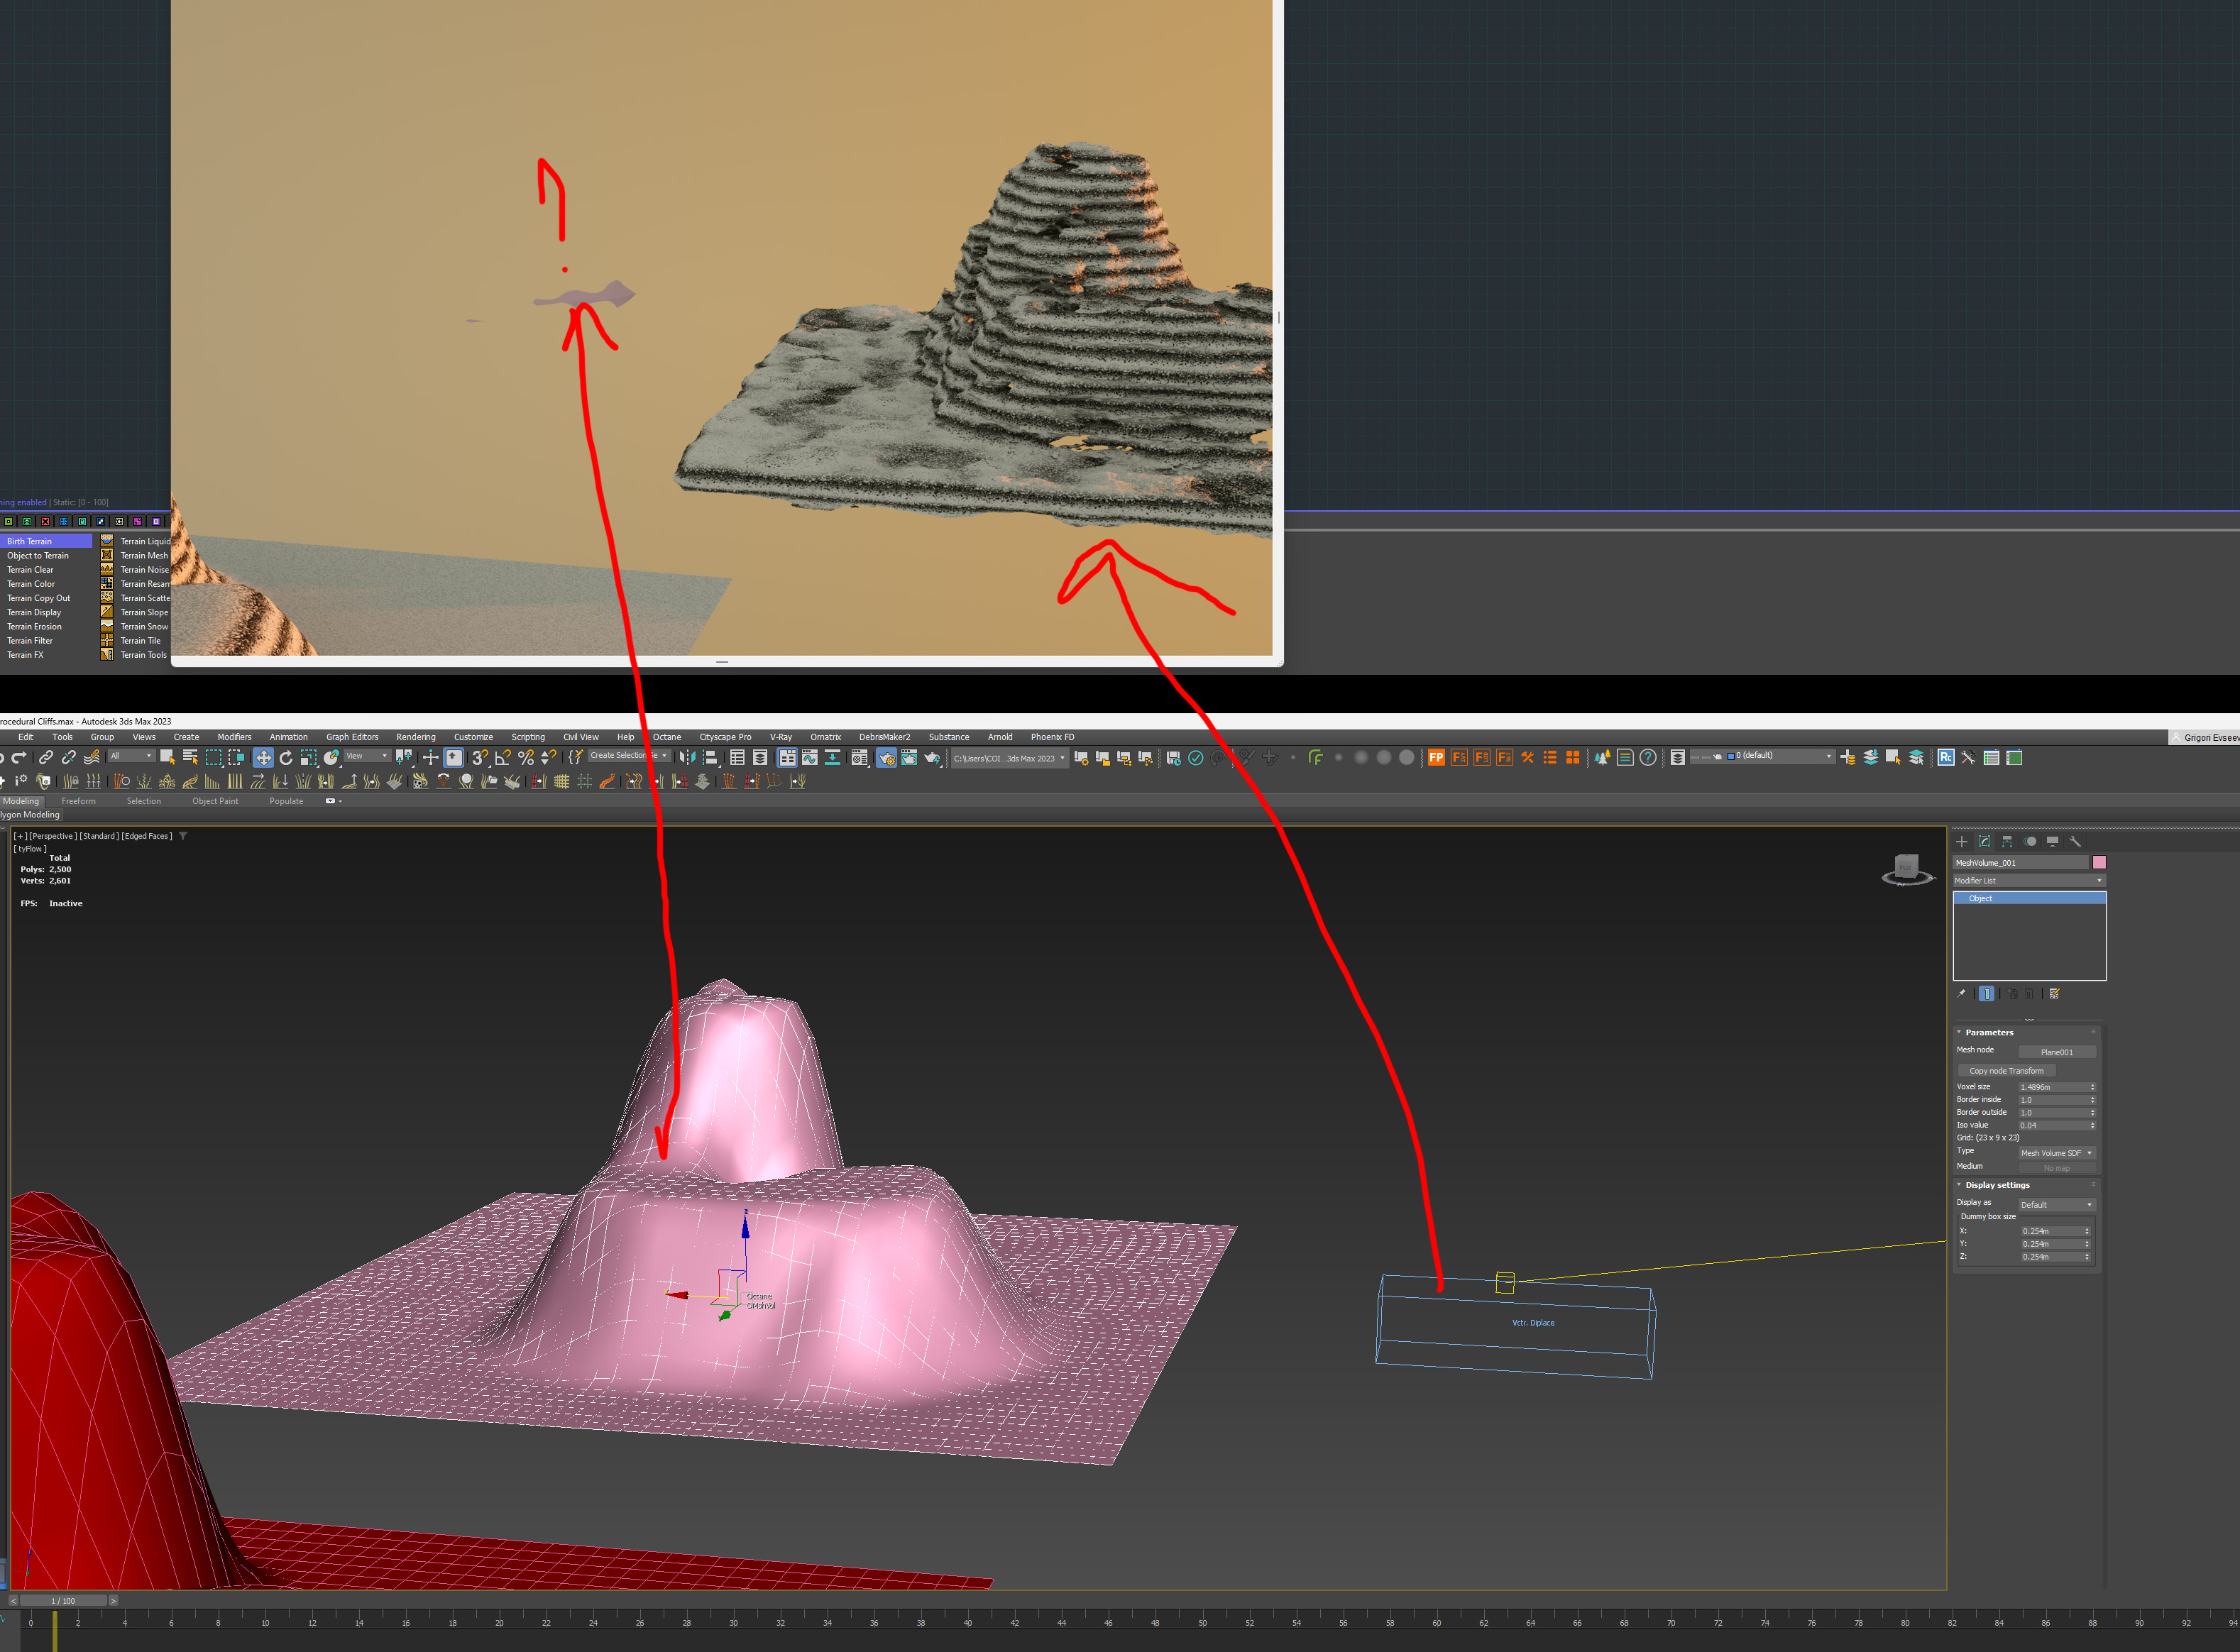The image size is (2240, 1652).
Task: Click the Copy node Transform button
Action: (x=2006, y=1071)
